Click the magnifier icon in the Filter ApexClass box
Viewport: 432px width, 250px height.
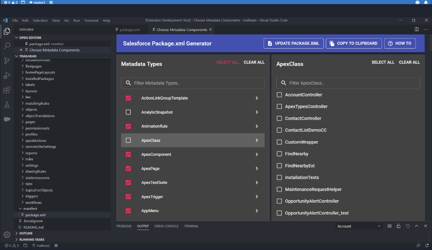point(284,83)
